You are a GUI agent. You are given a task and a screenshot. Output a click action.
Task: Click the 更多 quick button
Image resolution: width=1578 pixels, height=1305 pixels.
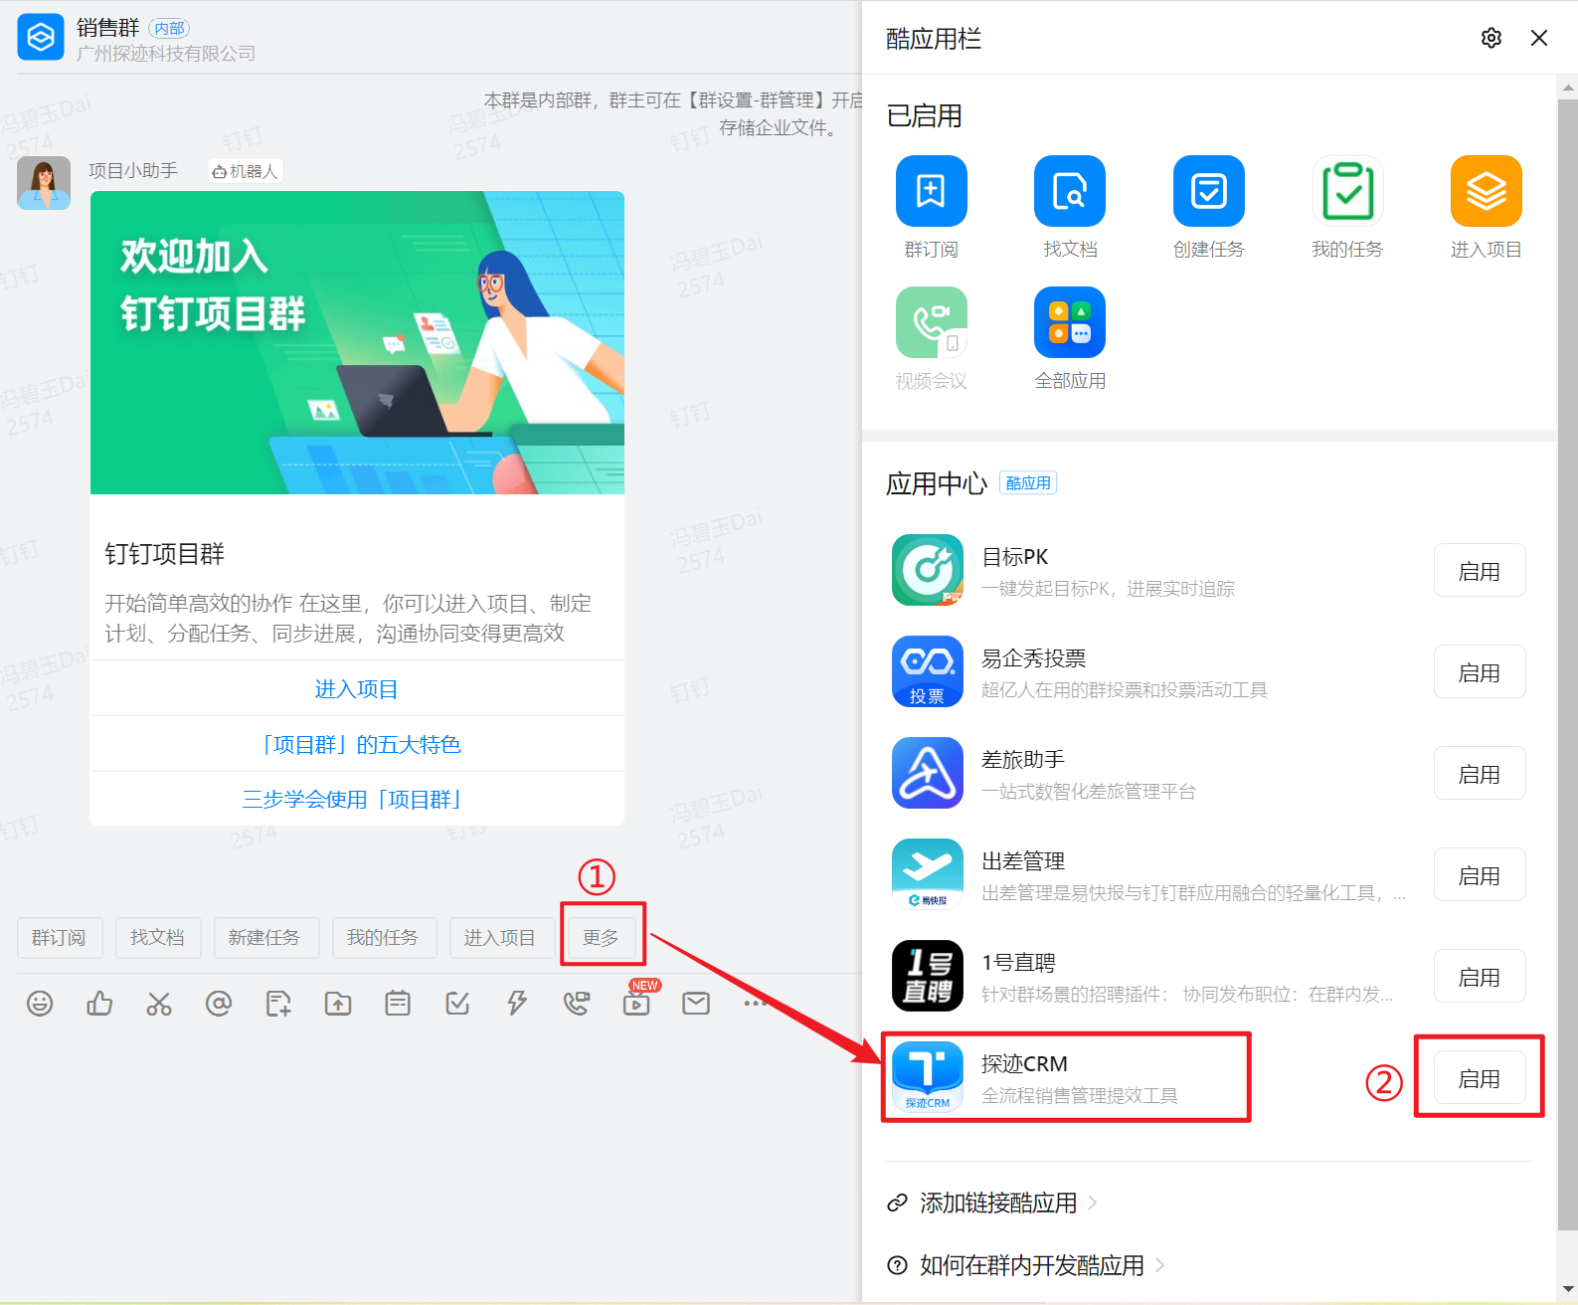(x=602, y=938)
